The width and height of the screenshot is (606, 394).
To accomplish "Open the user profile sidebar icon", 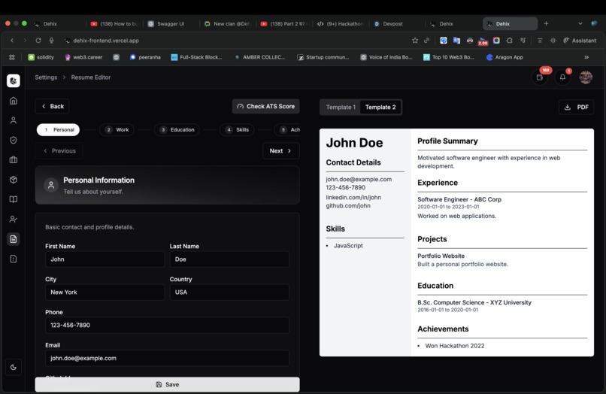I will tap(13, 120).
